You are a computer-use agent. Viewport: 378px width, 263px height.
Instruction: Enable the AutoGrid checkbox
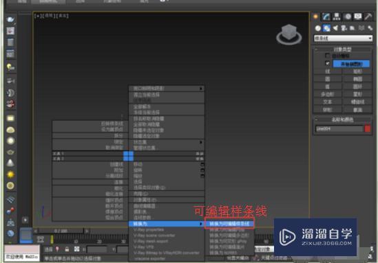point(327,56)
